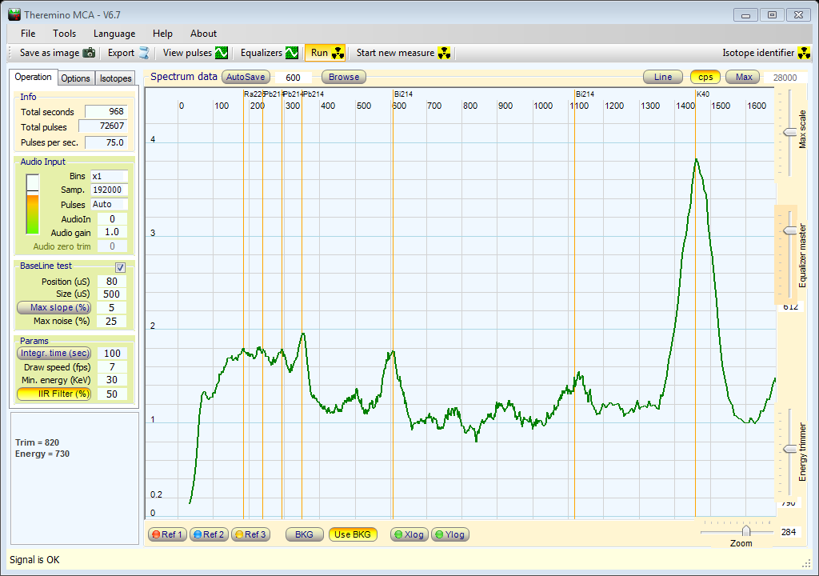Toggle the Ylog axis button

click(x=449, y=534)
